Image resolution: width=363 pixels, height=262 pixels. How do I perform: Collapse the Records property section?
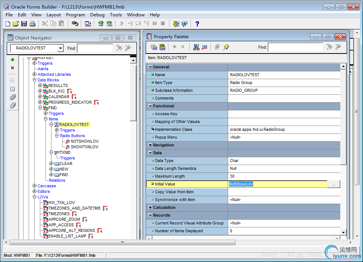click(150, 215)
